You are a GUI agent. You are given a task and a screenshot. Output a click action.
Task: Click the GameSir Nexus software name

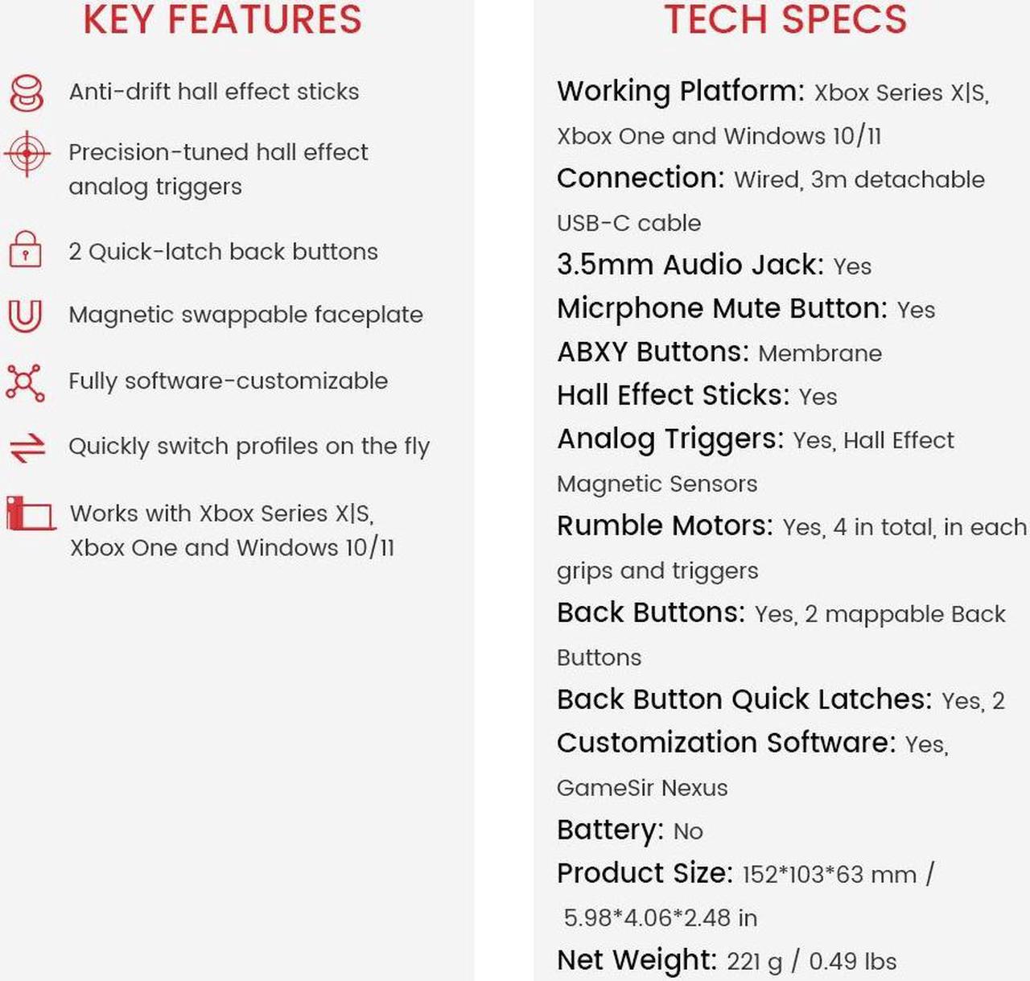(x=642, y=788)
